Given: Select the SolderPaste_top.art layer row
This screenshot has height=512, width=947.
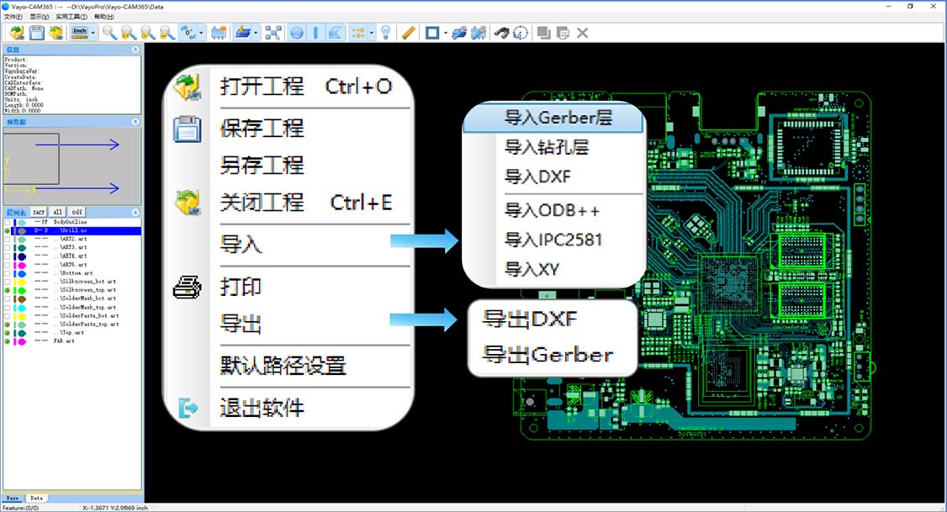Looking at the screenshot, I should [x=71, y=325].
